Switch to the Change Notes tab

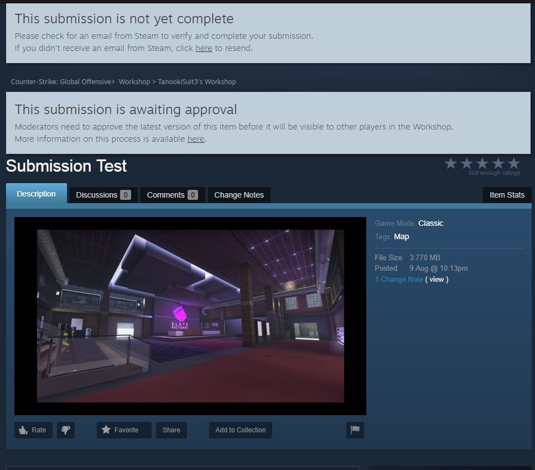pos(239,195)
